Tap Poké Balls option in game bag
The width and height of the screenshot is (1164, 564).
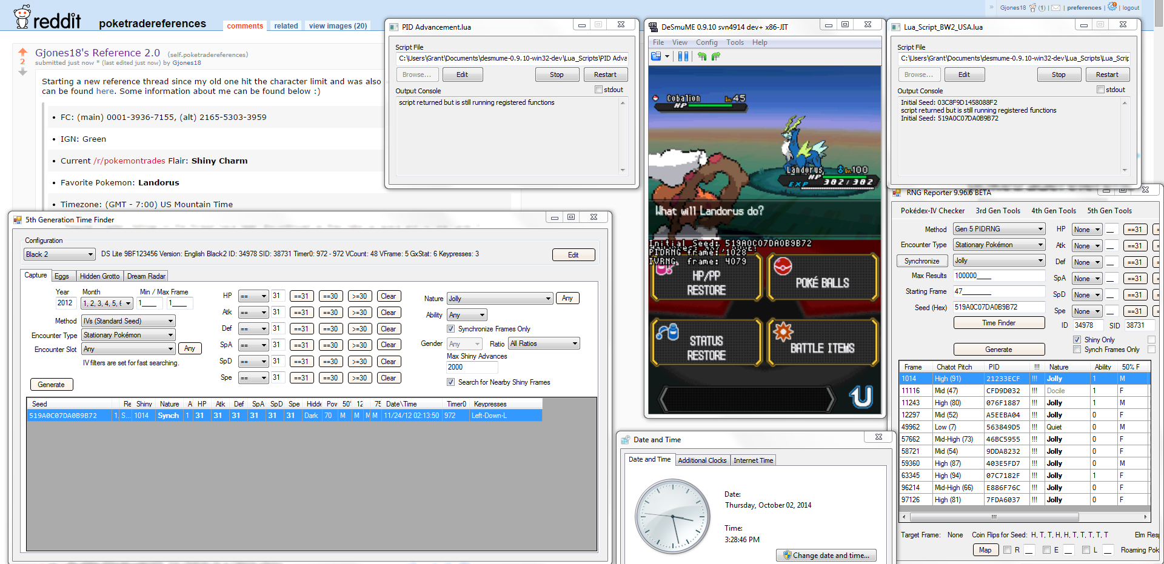coord(823,277)
